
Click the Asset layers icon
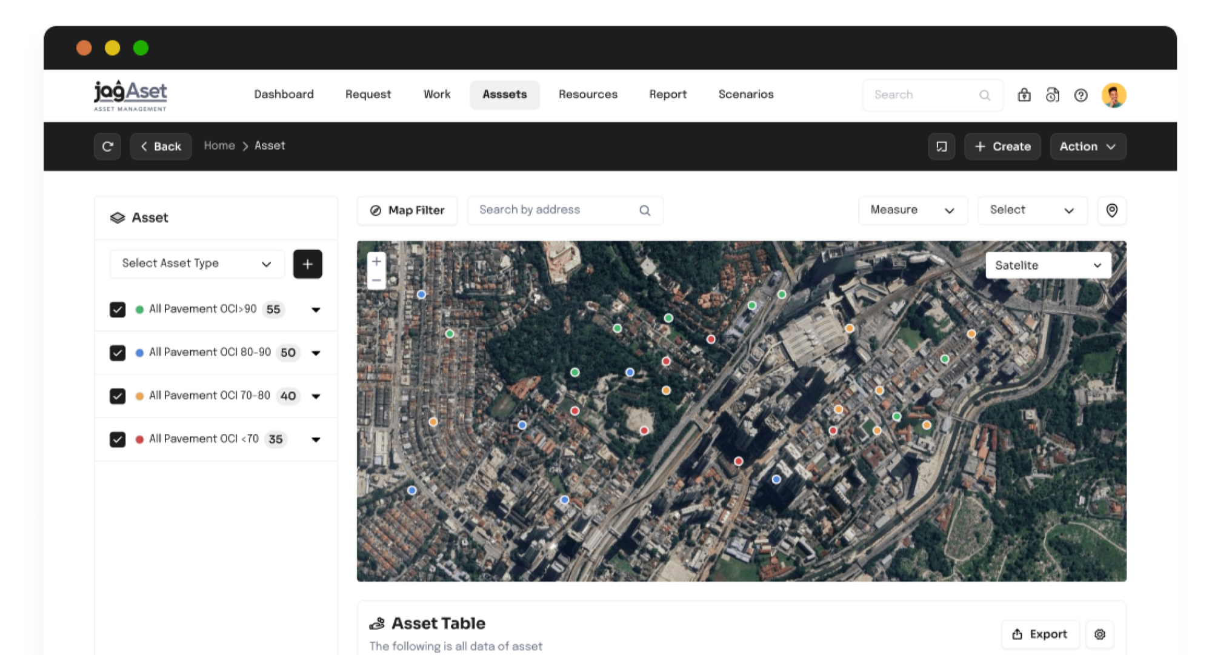(x=118, y=218)
